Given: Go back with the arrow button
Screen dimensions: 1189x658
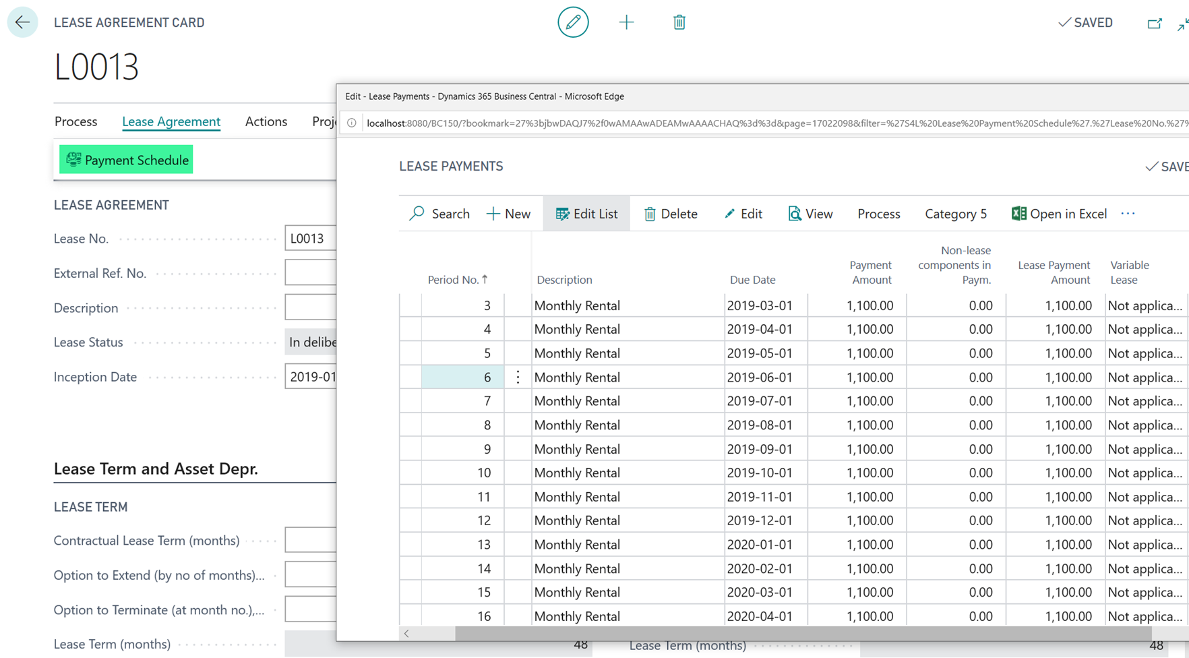Looking at the screenshot, I should [x=22, y=22].
